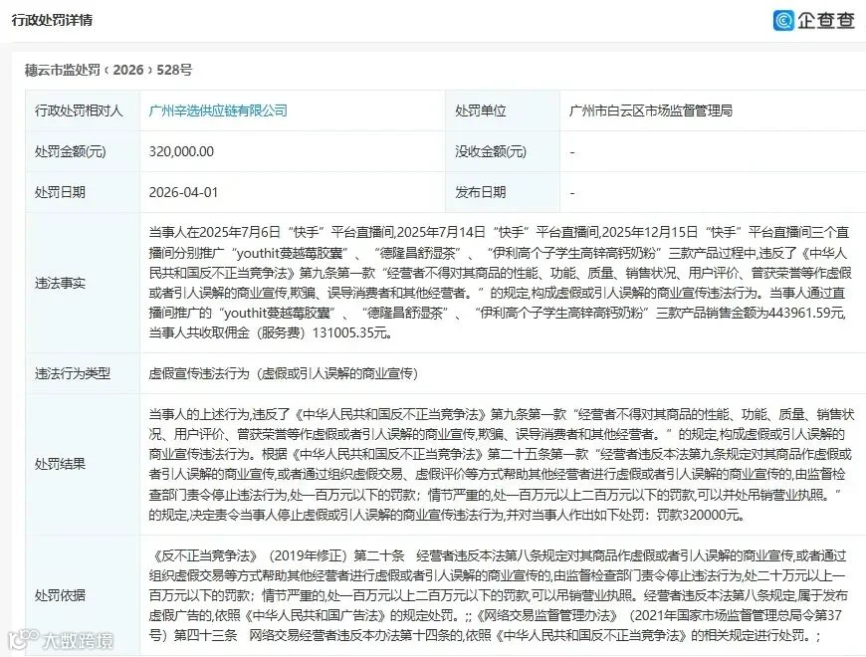The width and height of the screenshot is (866, 657).
Task: Click the 没收金额(元) label
Action: pos(491,151)
